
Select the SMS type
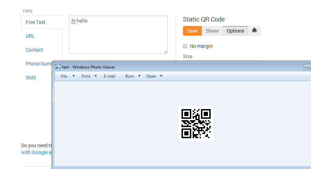coord(31,78)
